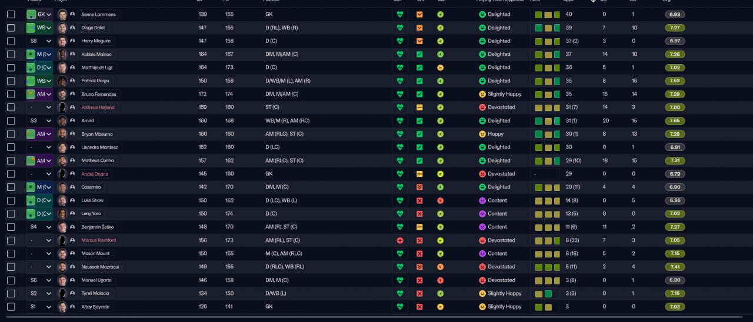Image resolution: width=753 pixels, height=322 pixels.
Task: Open Diogo Dalot's WB picked-position dropdown
Action: [39, 28]
